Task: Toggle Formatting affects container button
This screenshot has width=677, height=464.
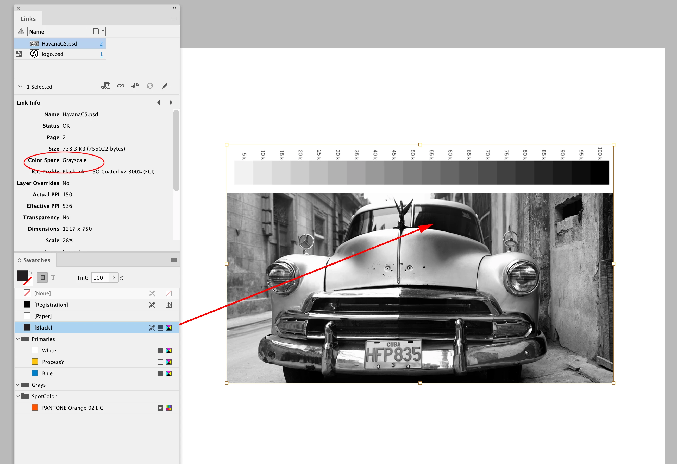Action: pos(42,278)
